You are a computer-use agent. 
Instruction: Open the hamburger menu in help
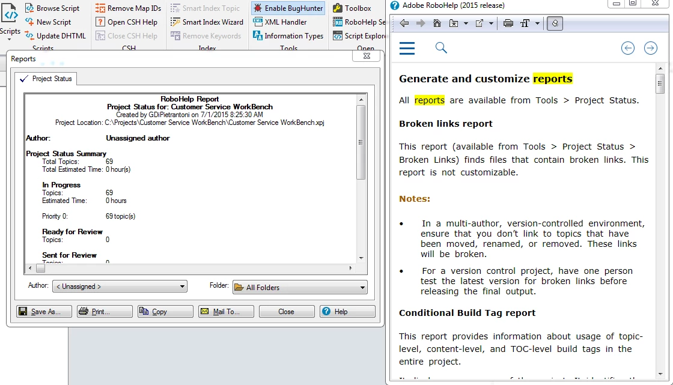tap(407, 48)
